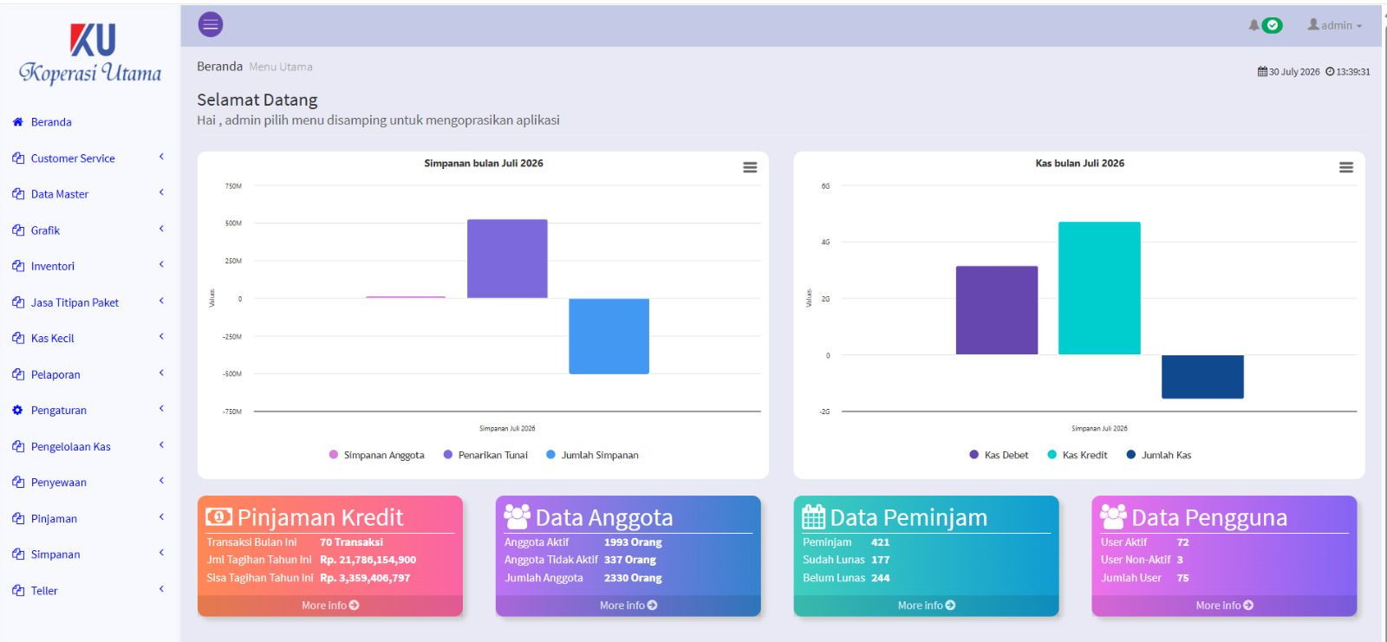The height and width of the screenshot is (642, 1387).
Task: Click the Beranda breadcrumb heading
Action: tap(220, 66)
